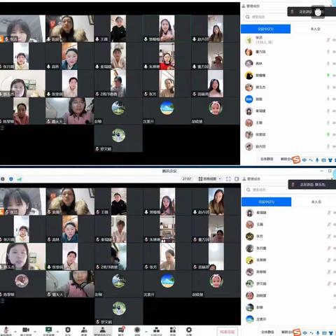The height and width of the screenshot is (336, 336).
Task: Click speaking indicator banner in lower window
Action: click(312, 185)
